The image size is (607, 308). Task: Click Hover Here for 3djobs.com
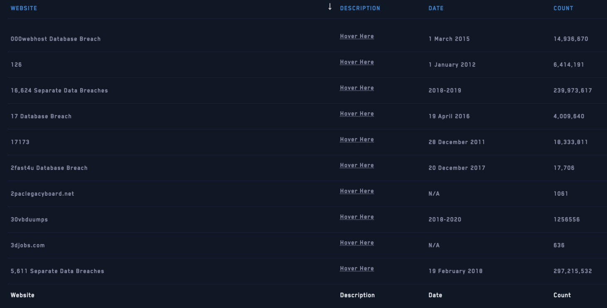pos(356,243)
